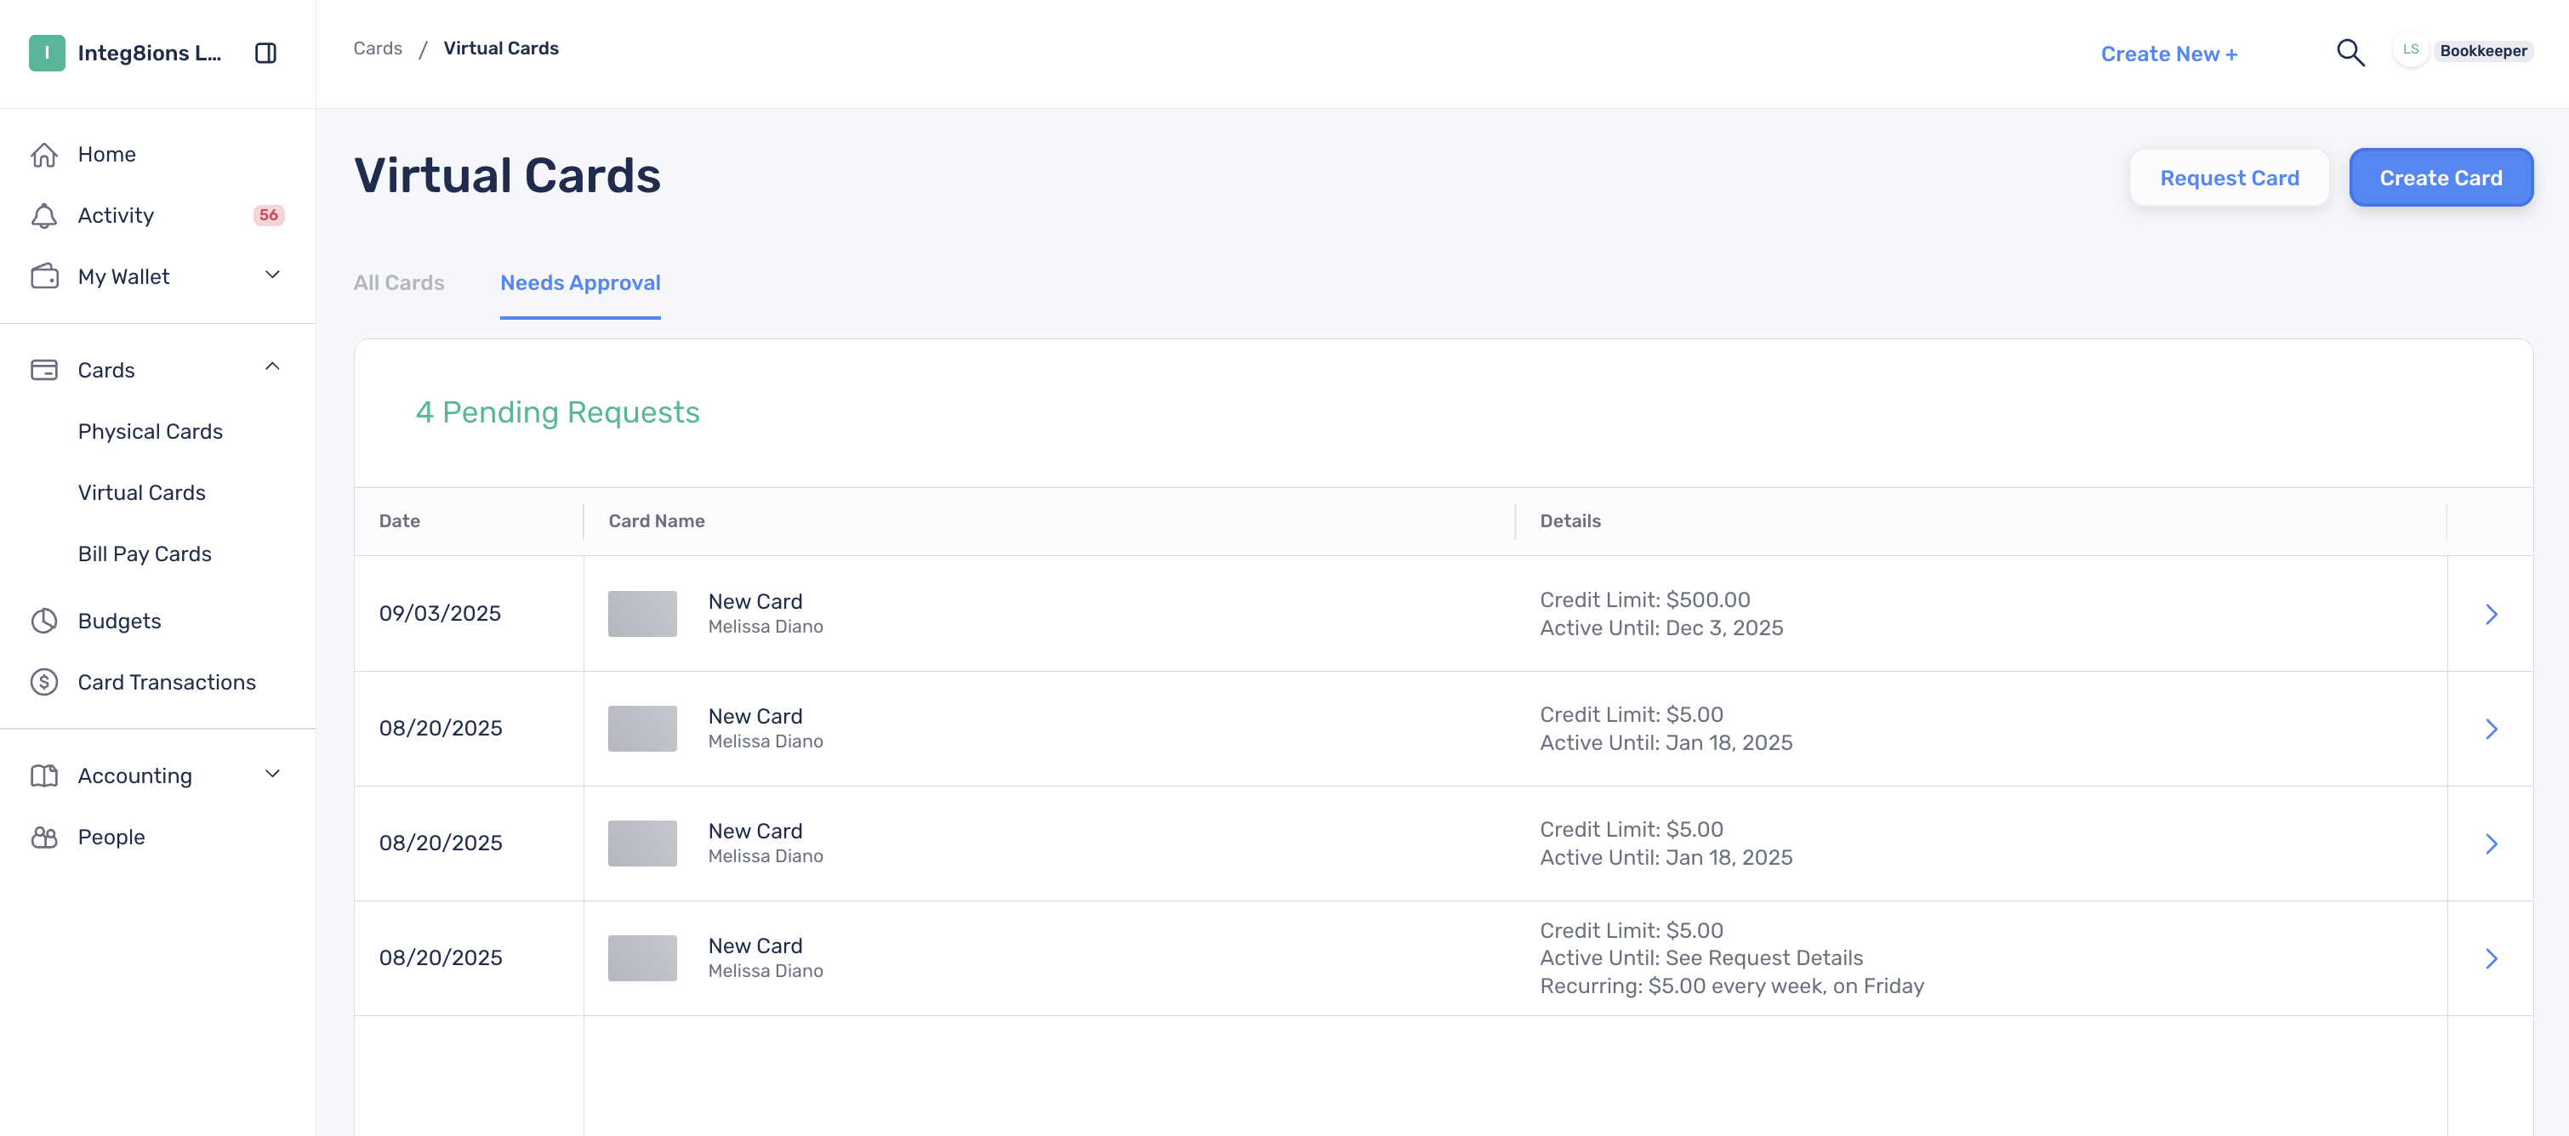Click the Activity bell icon
2569x1136 pixels.
pos(44,215)
